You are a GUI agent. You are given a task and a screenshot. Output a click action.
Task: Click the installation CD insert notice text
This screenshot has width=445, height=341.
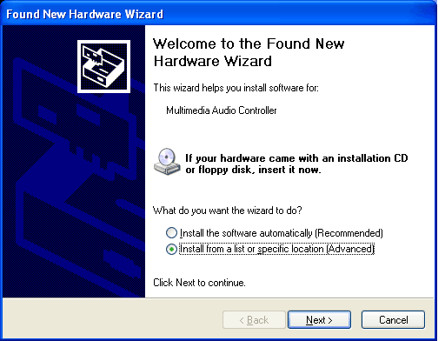(296, 164)
